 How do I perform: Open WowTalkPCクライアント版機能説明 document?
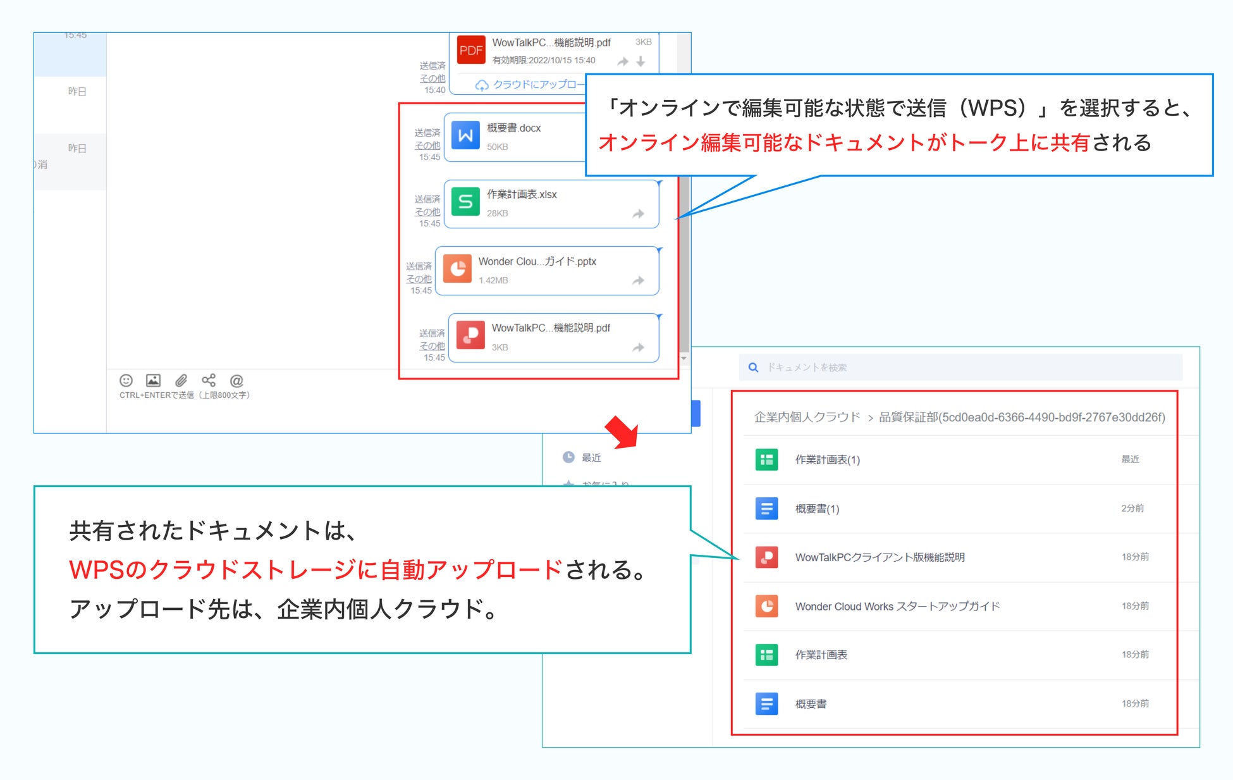(880, 557)
